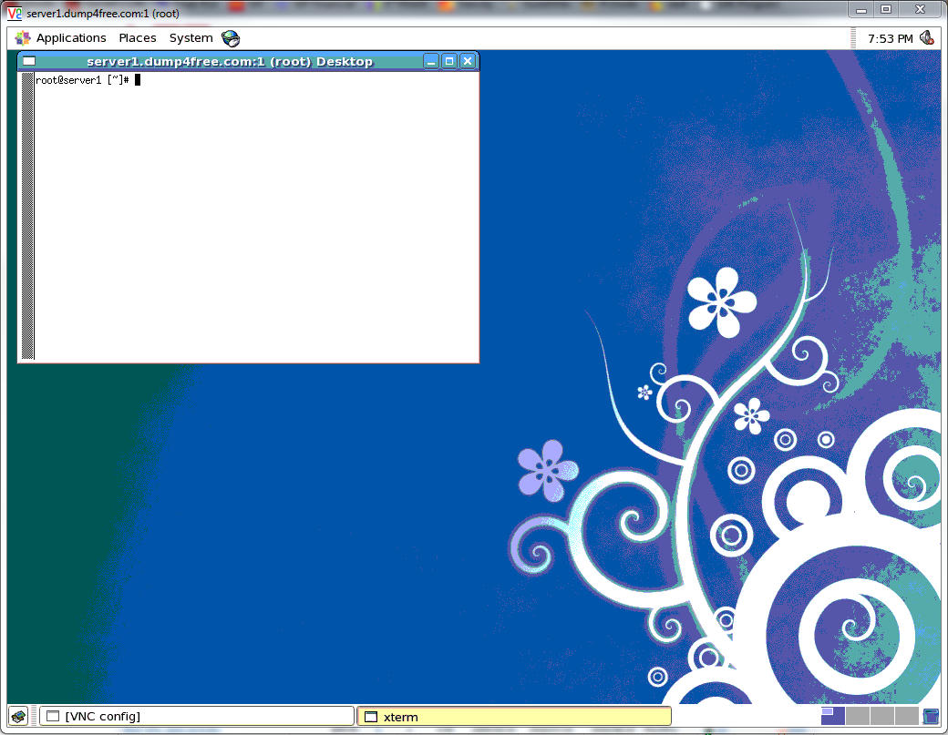Click the volume speaker icon in panel

927,38
